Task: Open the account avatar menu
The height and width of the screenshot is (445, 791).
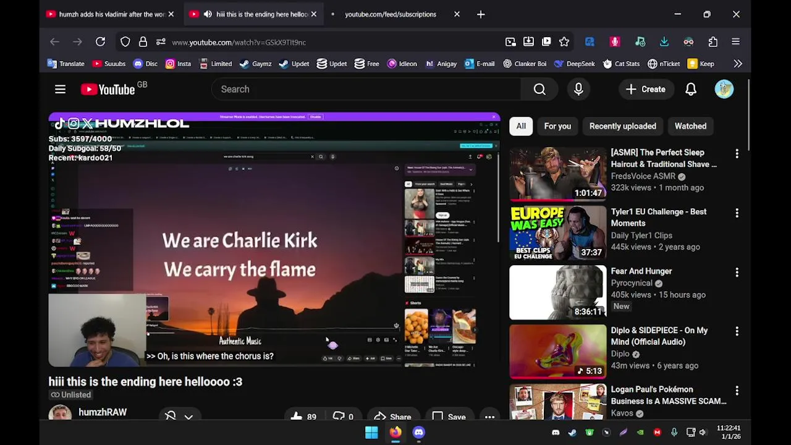Action: pos(724,89)
